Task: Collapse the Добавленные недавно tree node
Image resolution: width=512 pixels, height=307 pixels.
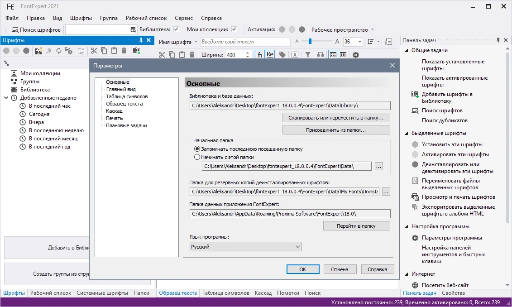Action: 6,98
